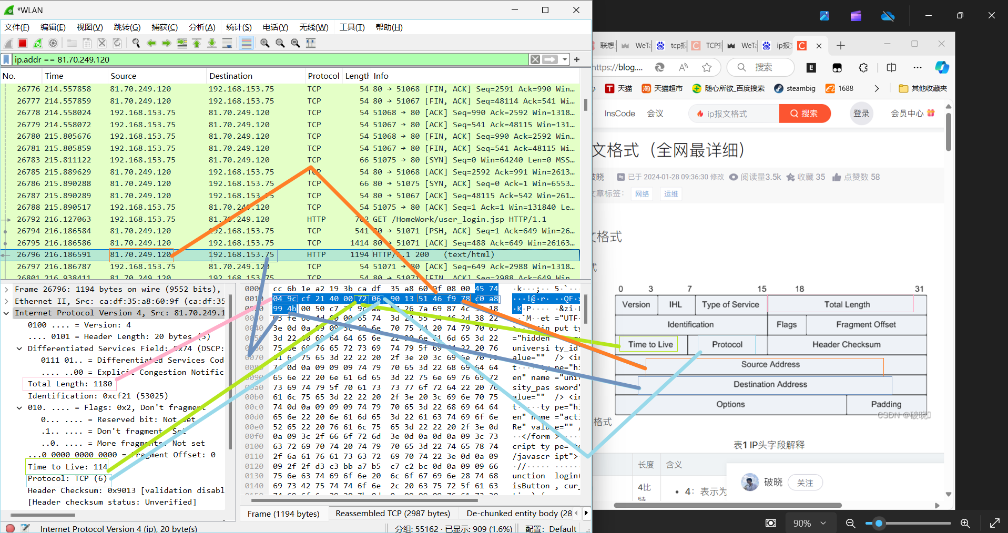Viewport: 1008px width, 533px height.
Task: Click the 网络 article tag
Action: (x=642, y=194)
